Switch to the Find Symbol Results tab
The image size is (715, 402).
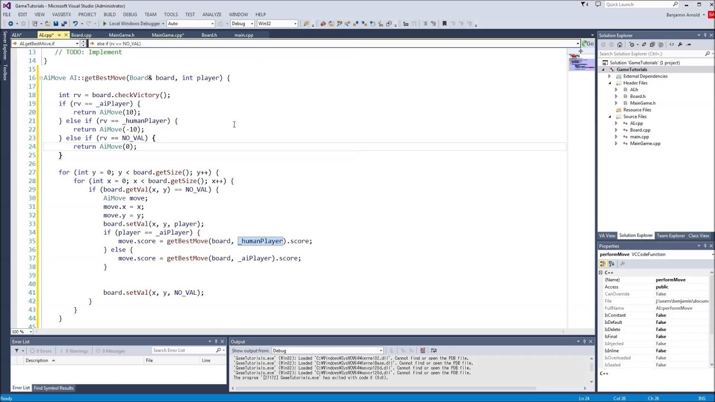pos(54,388)
